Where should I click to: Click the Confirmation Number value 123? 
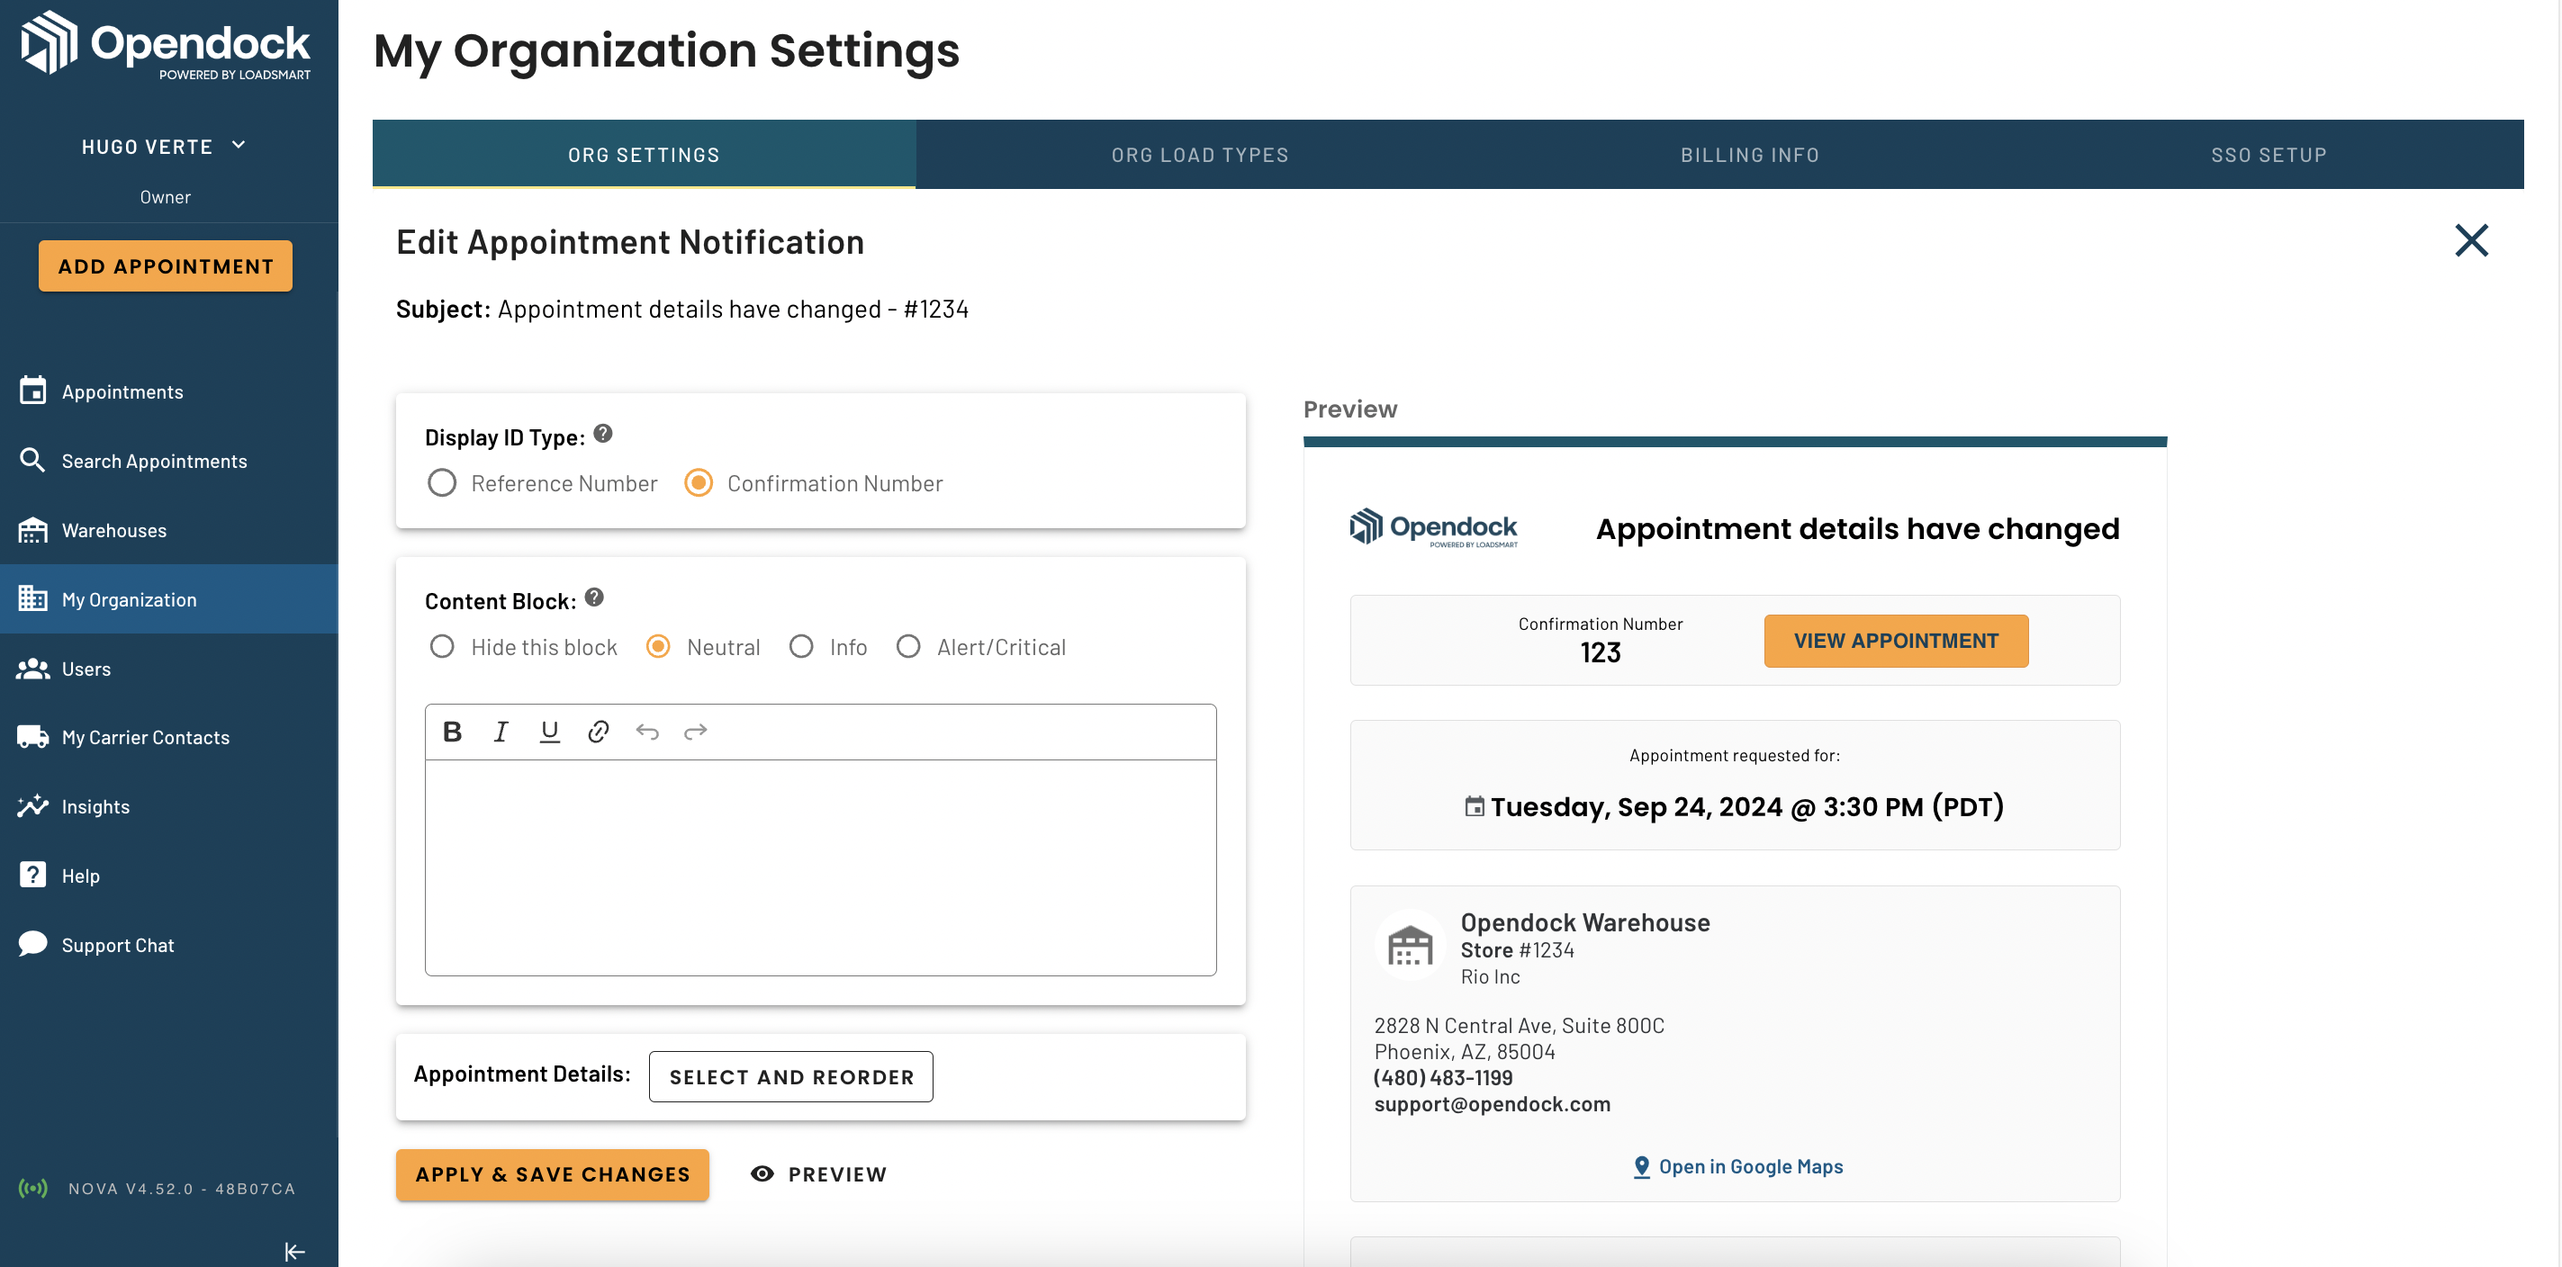[1601, 652]
